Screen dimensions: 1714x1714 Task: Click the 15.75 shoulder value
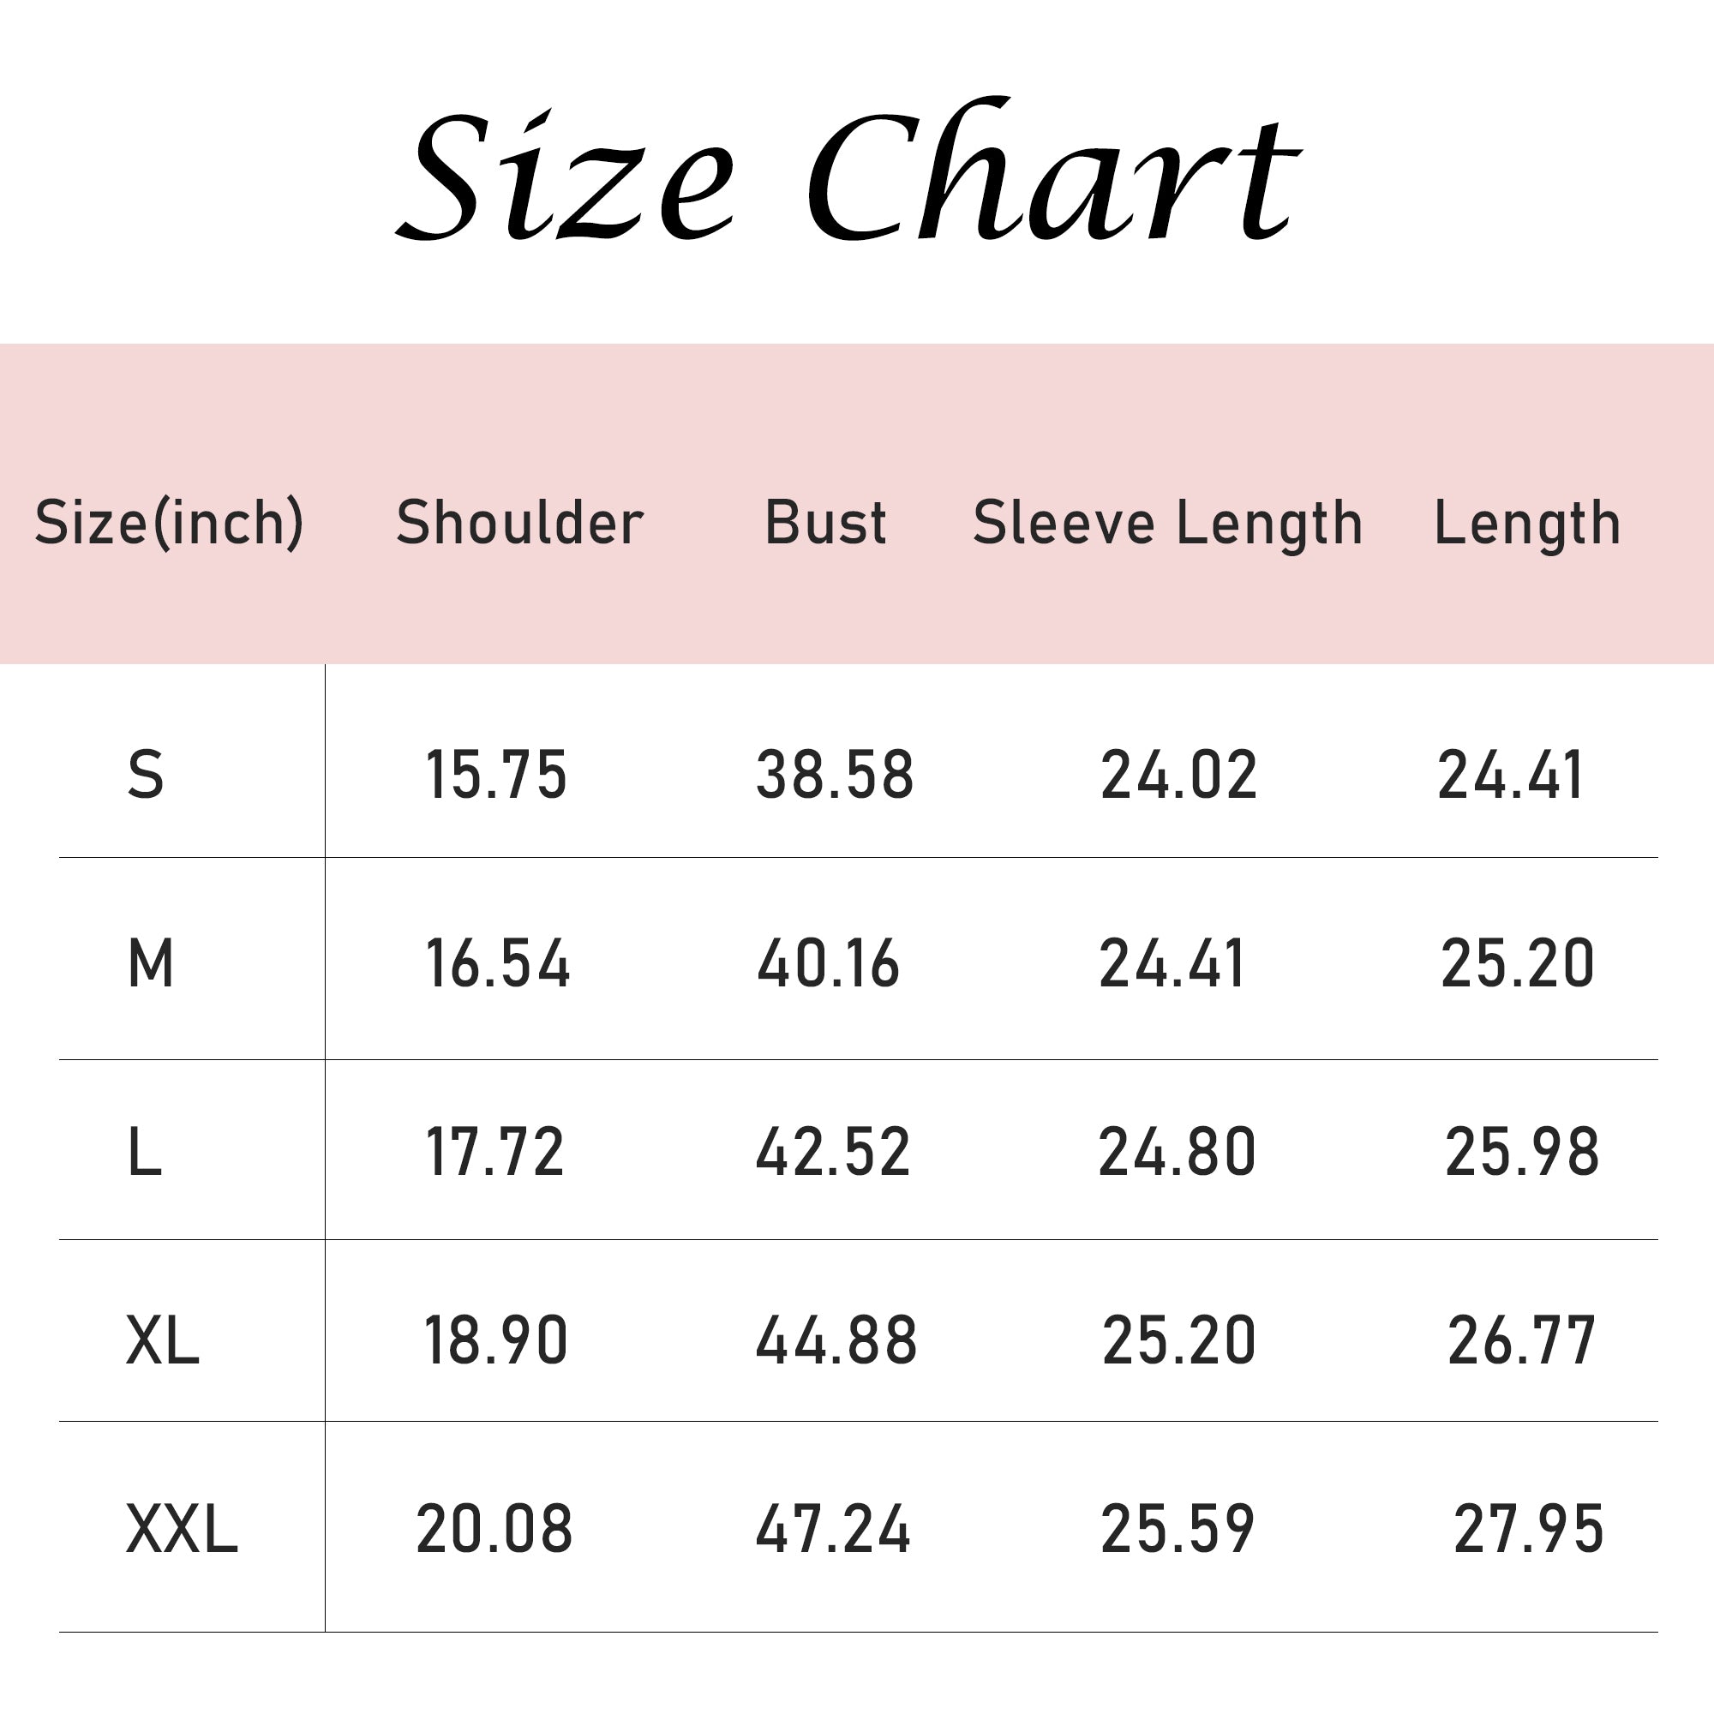496,775
